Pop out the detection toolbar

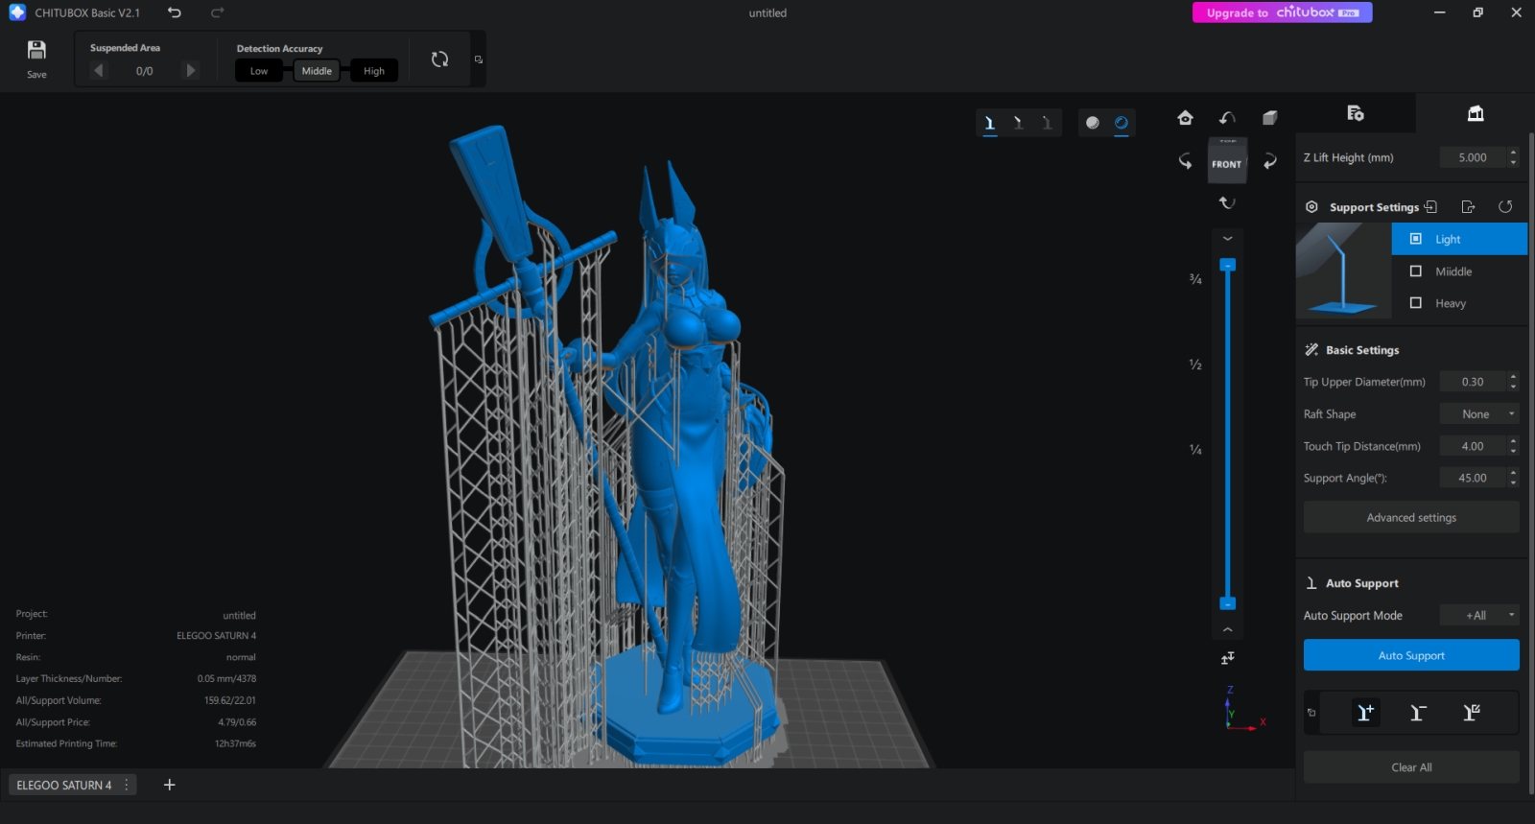[478, 59]
